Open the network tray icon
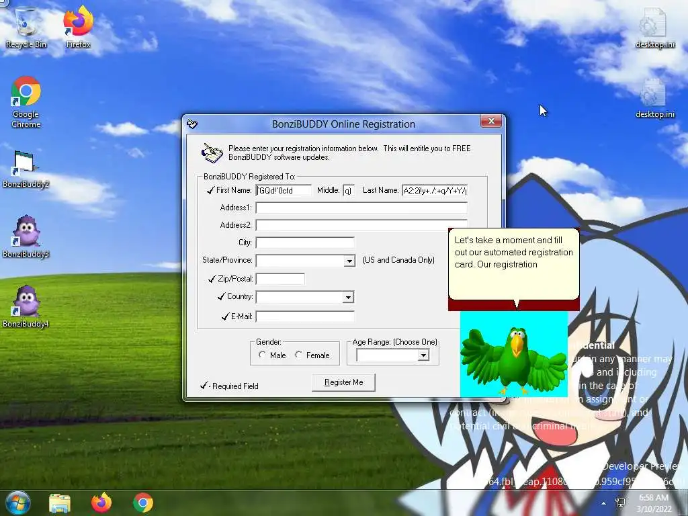The height and width of the screenshot is (516, 688). [x=620, y=503]
